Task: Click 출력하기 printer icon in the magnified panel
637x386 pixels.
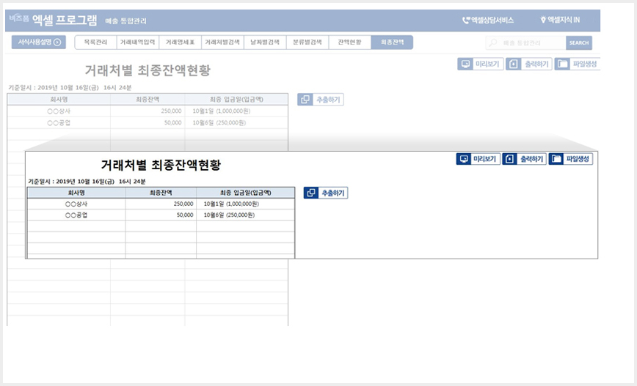Action: [510, 159]
